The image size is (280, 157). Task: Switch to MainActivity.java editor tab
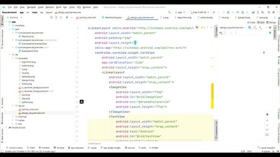click(x=112, y=17)
